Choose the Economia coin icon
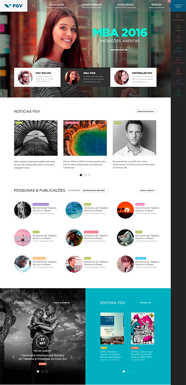The width and height of the screenshot is (186, 385). (x=178, y=37)
